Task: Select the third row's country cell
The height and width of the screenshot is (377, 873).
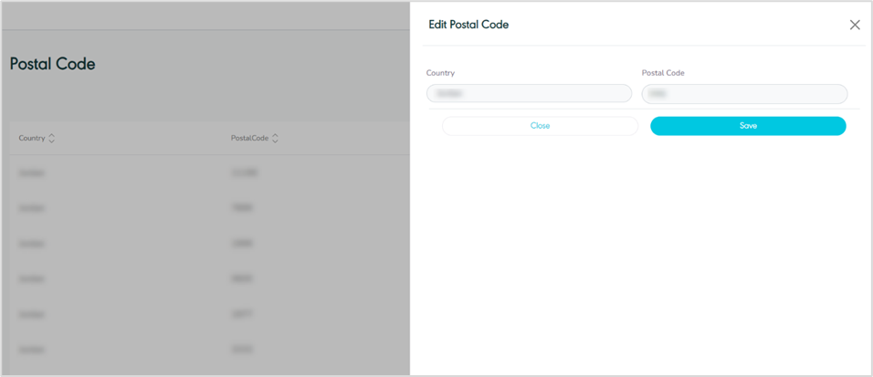Action: click(31, 244)
